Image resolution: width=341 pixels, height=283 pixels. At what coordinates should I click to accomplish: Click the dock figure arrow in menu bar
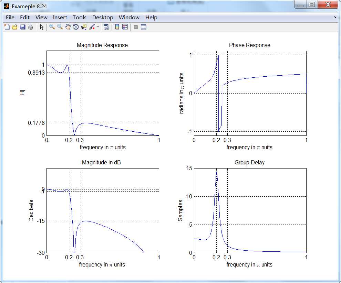pyautogui.click(x=335, y=18)
